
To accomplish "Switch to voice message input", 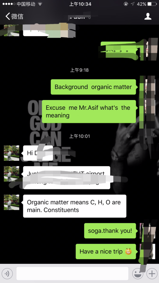I will [7, 274].
